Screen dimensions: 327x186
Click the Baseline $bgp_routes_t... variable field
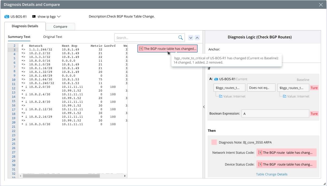tap(294, 88)
